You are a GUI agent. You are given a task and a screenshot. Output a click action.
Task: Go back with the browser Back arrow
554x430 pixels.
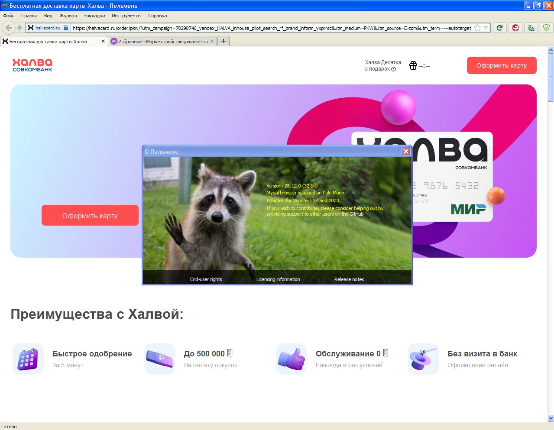[8, 28]
